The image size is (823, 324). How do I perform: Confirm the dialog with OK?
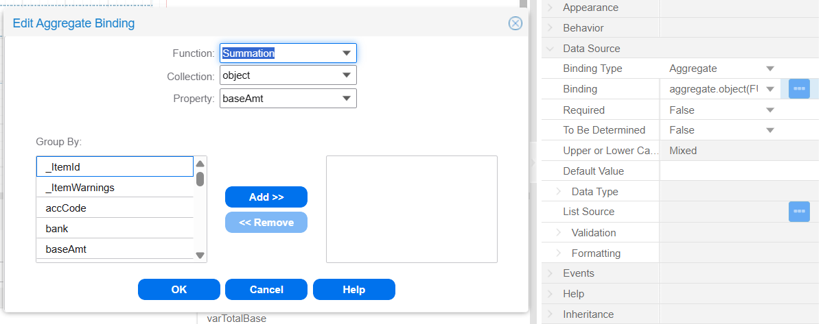point(179,290)
